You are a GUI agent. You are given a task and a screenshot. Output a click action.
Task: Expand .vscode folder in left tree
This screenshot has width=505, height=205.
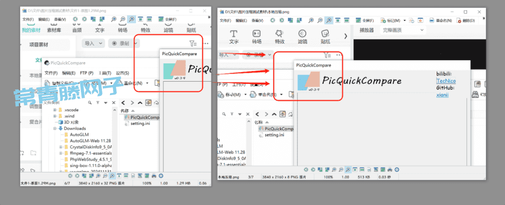pyautogui.click(x=55, y=109)
